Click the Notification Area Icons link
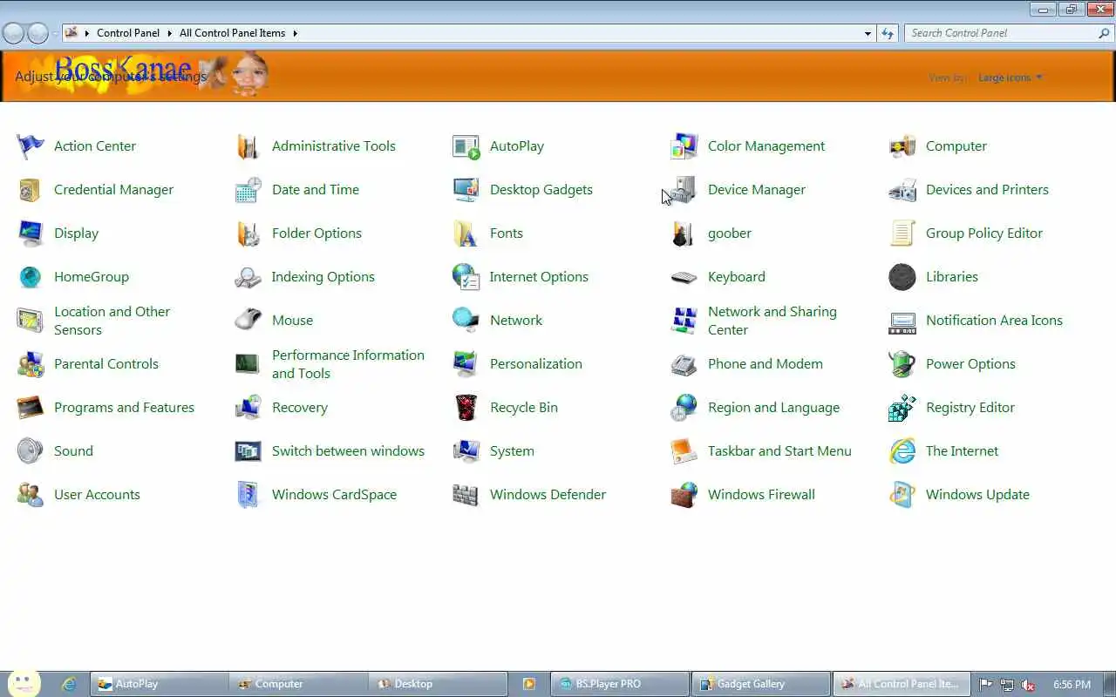 tap(994, 321)
